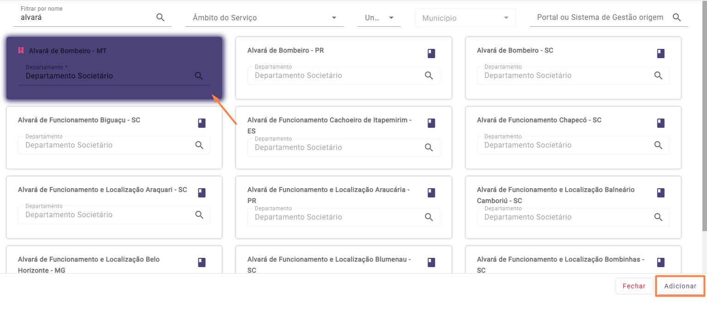
Task: Open the Âmbito do Serviço dropdown
Action: pyautogui.click(x=264, y=18)
